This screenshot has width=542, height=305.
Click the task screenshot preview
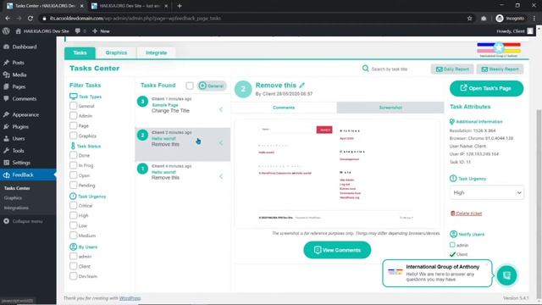tap(337, 173)
